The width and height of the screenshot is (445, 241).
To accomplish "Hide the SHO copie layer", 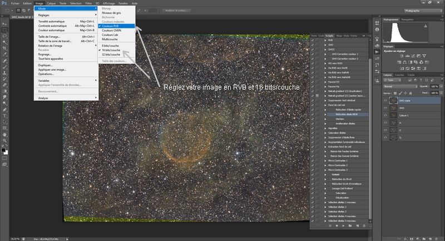I will pyautogui.click(x=385, y=101).
